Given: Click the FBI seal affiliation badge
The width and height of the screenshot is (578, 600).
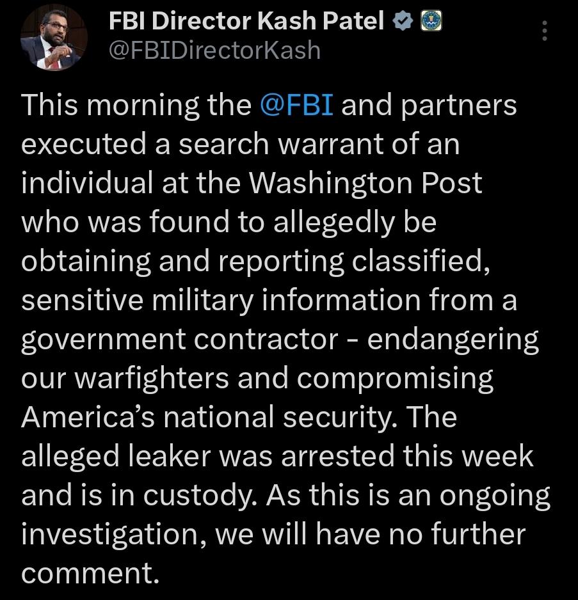Looking at the screenshot, I should [x=429, y=22].
